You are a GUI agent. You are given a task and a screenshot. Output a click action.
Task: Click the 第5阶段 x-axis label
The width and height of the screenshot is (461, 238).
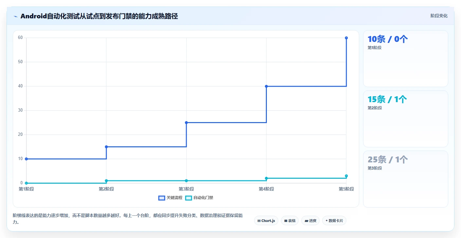coord(346,189)
